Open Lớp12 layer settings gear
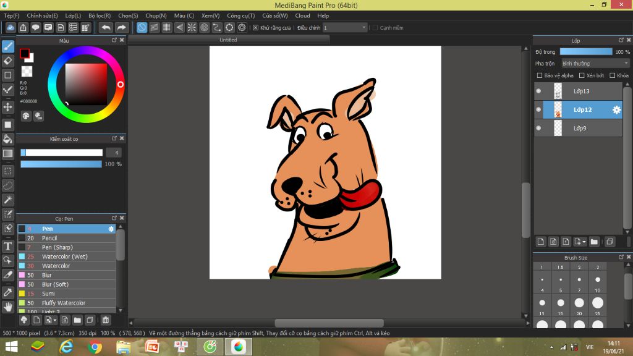The image size is (633, 356). [x=616, y=110]
